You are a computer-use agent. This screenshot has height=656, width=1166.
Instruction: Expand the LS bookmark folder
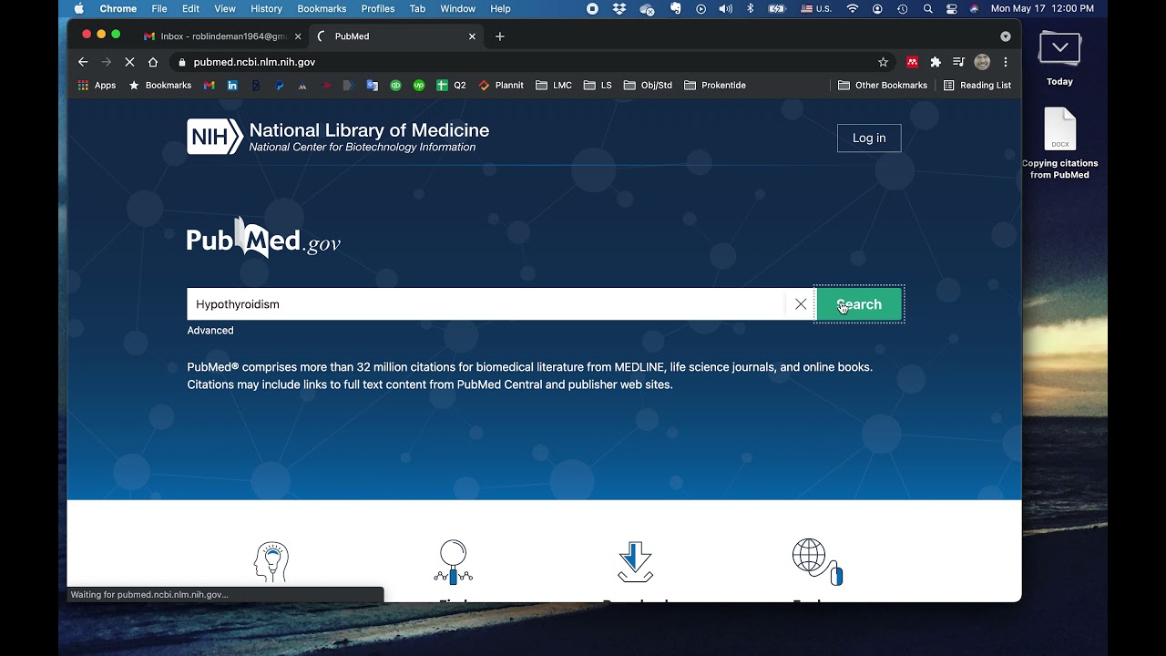[x=598, y=86]
